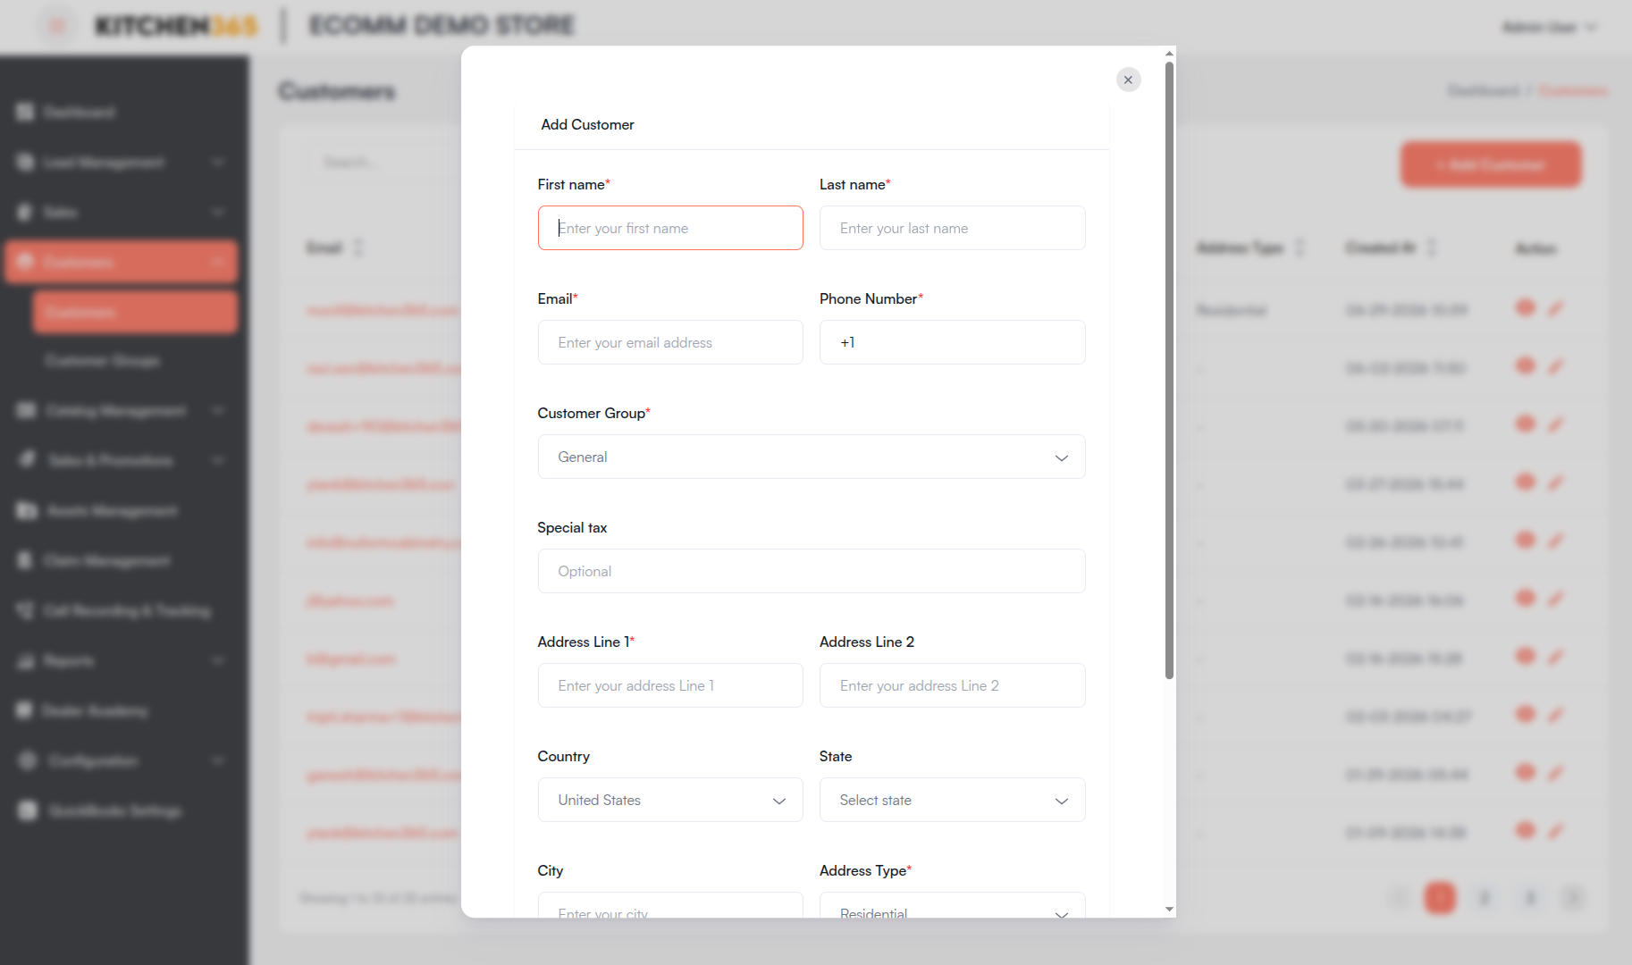
Task: Go to pagination page 3
Action: coord(1529,897)
